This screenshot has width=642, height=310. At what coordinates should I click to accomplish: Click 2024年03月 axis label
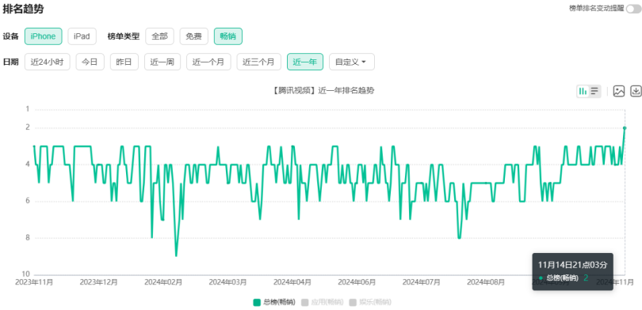(x=227, y=282)
